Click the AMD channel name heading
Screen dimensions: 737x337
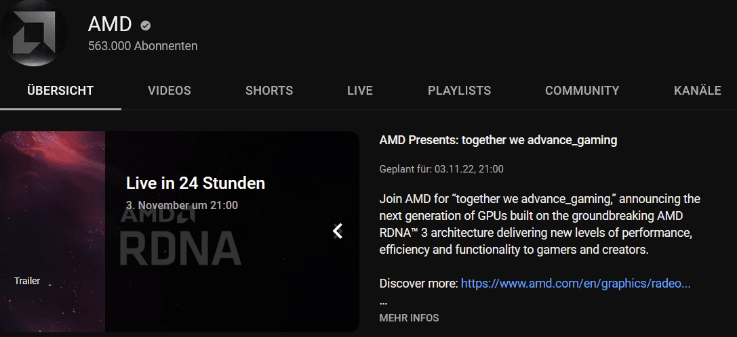[110, 24]
